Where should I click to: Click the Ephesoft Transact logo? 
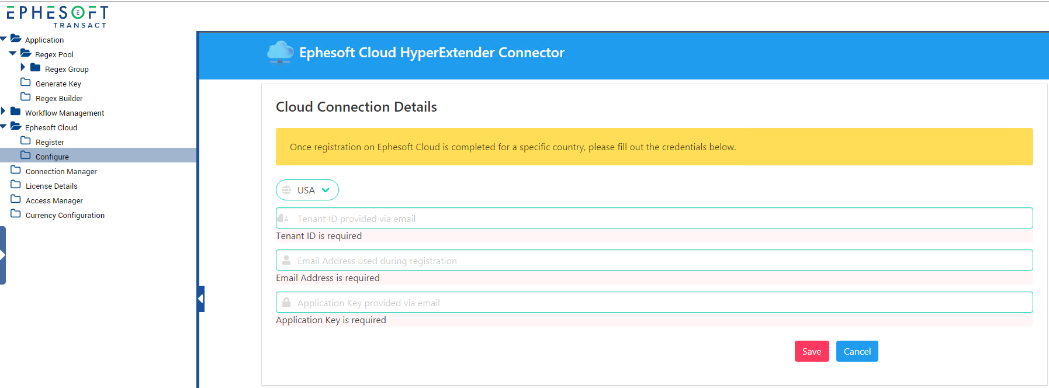point(57,16)
